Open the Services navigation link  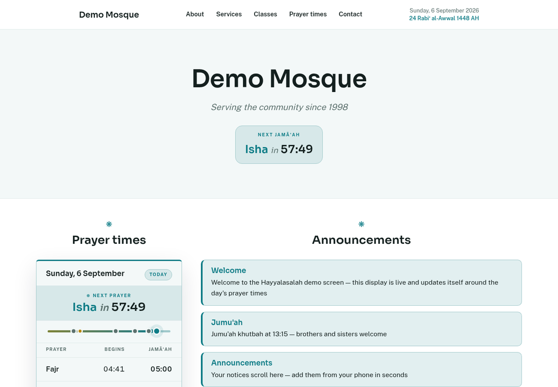coord(229,14)
